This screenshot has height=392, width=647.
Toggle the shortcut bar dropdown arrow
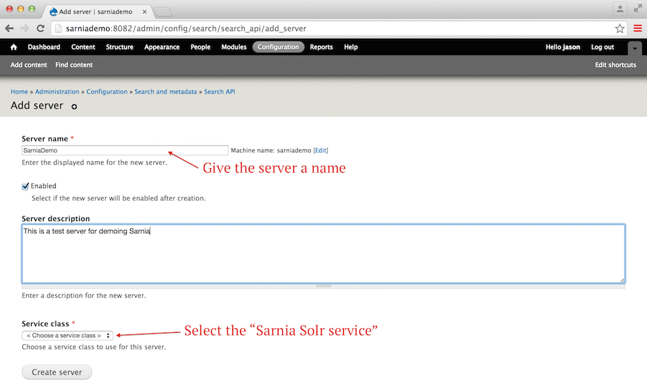635,48
